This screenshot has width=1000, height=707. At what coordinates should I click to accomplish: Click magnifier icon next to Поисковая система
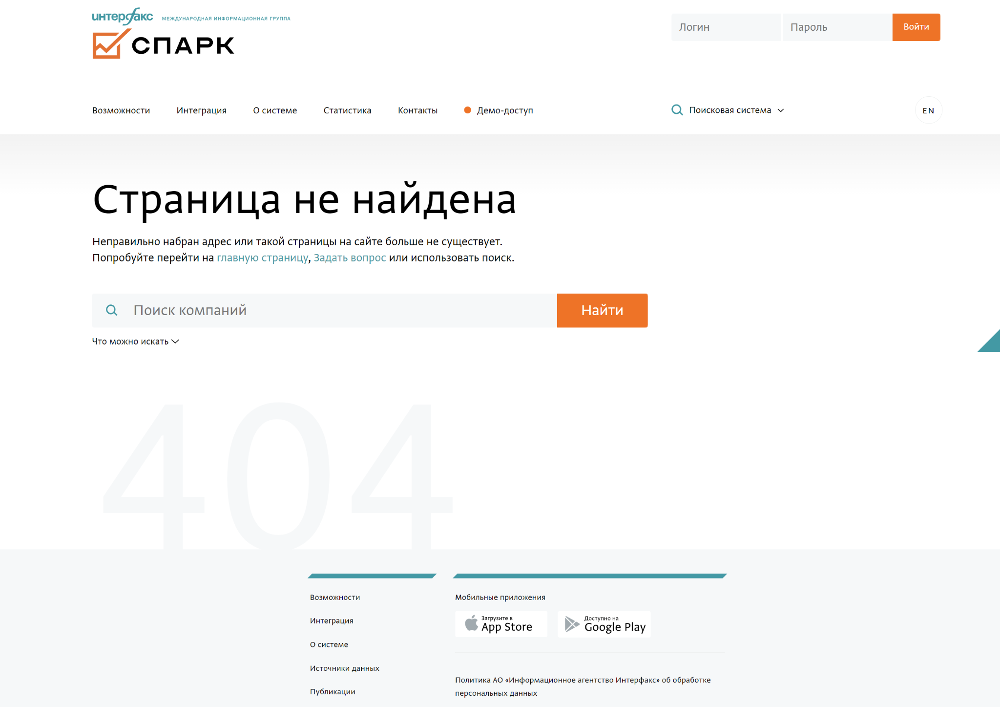[x=677, y=110]
